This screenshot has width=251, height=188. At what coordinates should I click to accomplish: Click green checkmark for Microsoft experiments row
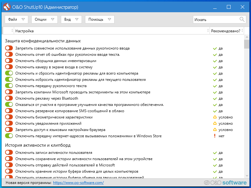[x=215, y=92]
